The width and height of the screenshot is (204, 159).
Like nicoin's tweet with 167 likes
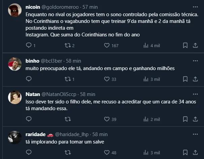(x=107, y=45)
